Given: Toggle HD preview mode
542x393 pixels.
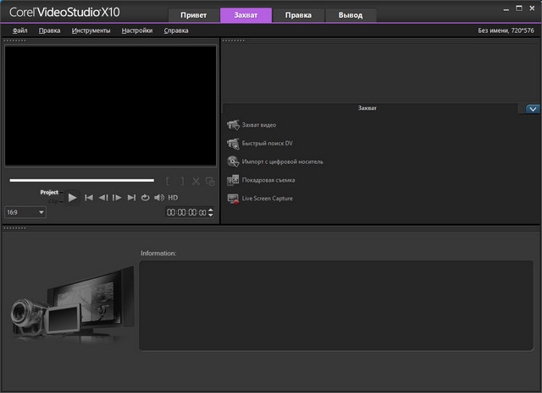Looking at the screenshot, I should 173,198.
